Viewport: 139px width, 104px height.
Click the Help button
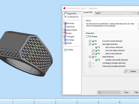136,92
